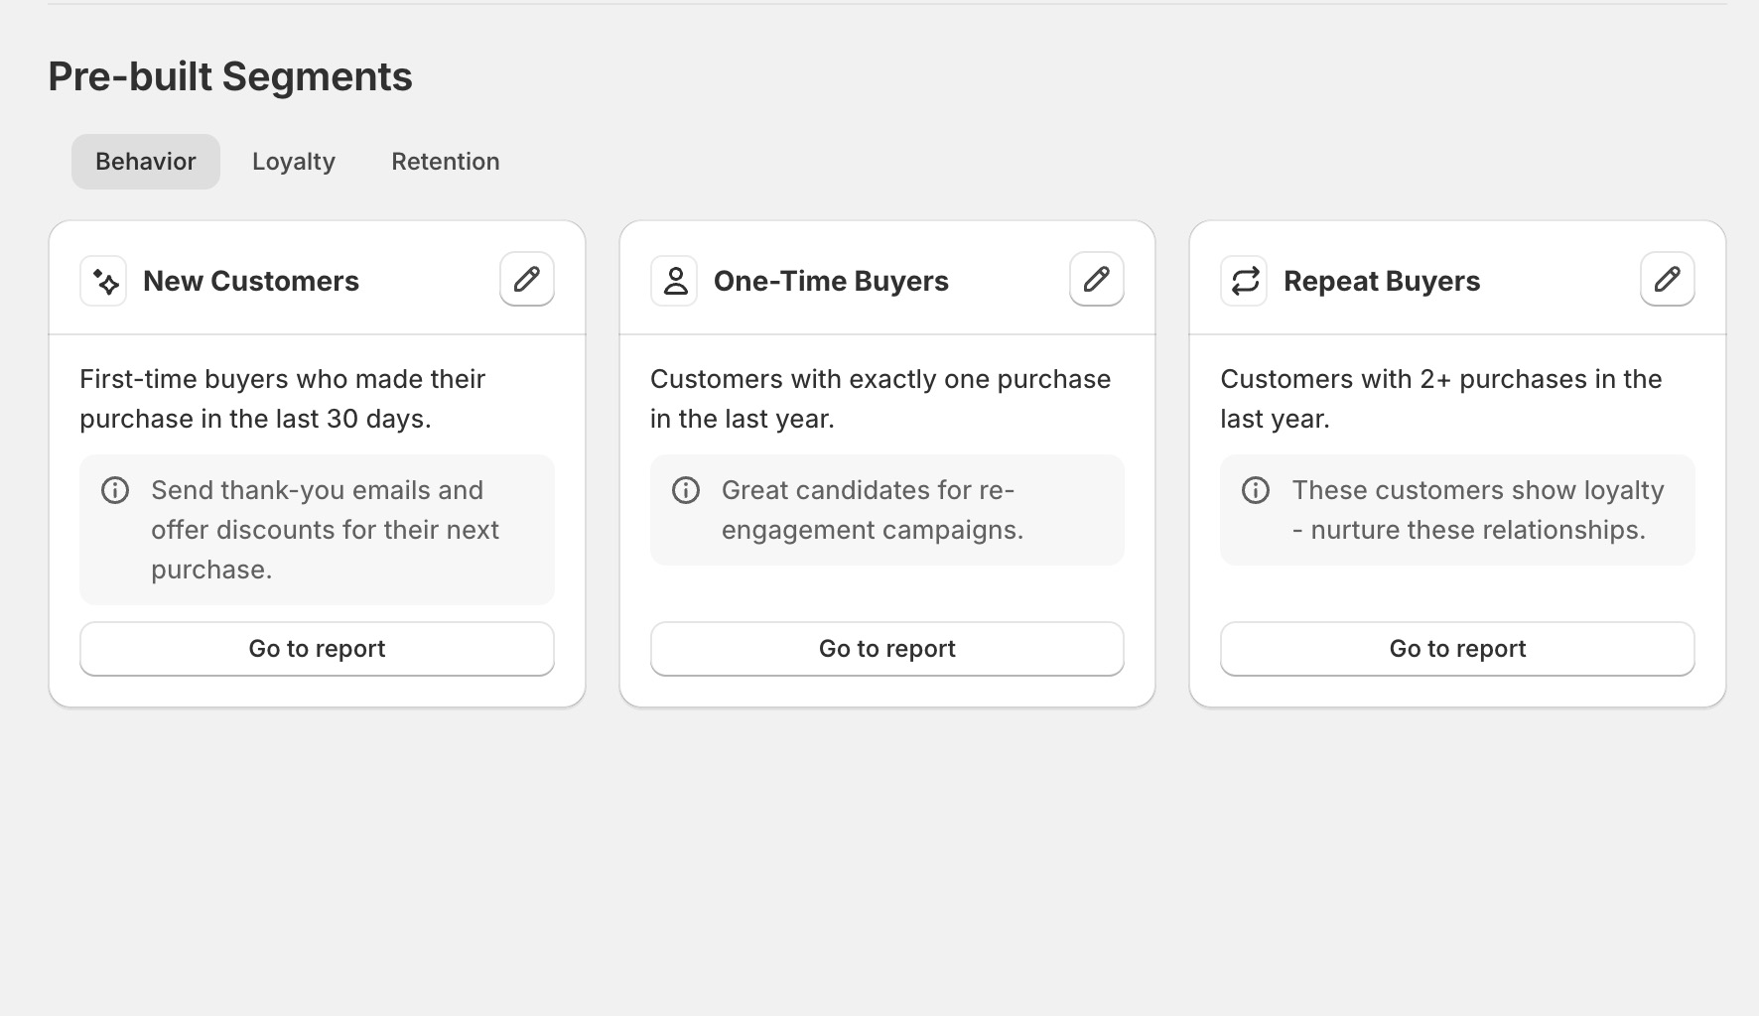Click the tip box on the Repeat Buyers card
1759x1016 pixels.
[1456, 510]
